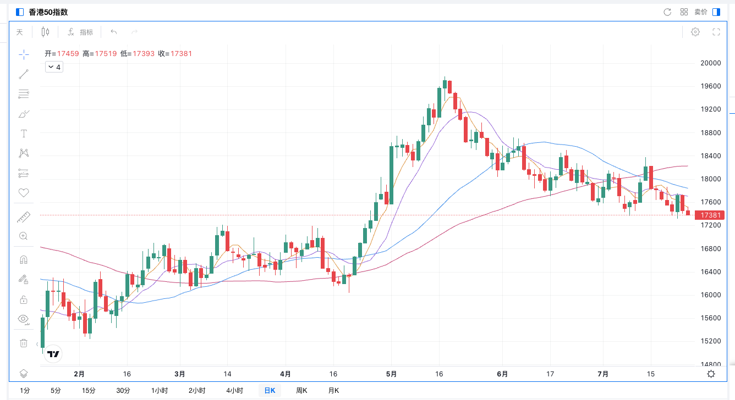Switch to 4小时 timeframe
Screen dimensions: 735x400
coord(234,391)
